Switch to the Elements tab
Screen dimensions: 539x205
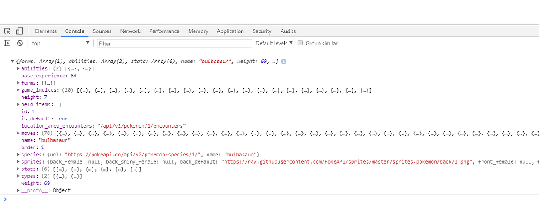[x=46, y=31]
